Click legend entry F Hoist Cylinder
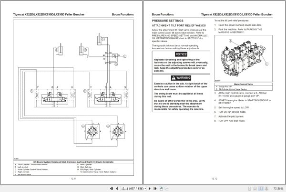The image size is (286, 192). (x=84, y=165)
